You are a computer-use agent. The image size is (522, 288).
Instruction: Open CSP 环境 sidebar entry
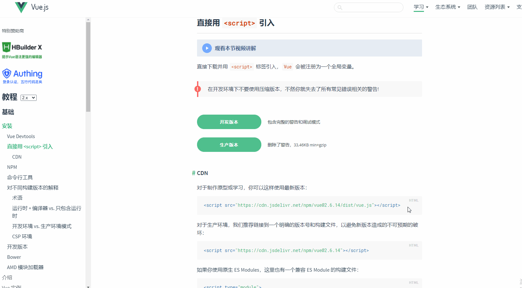point(22,236)
